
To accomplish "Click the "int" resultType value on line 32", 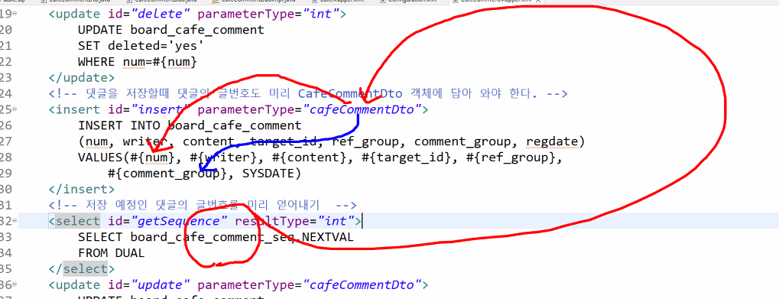I will point(339,222).
